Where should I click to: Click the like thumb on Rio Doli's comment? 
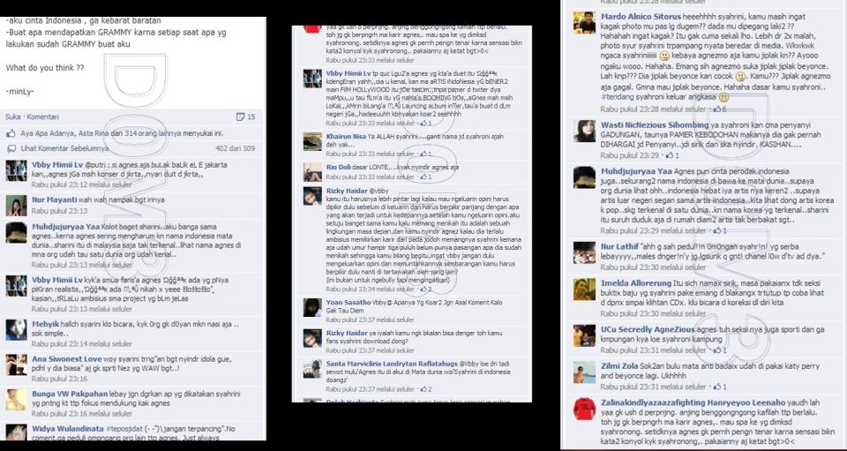point(424,177)
